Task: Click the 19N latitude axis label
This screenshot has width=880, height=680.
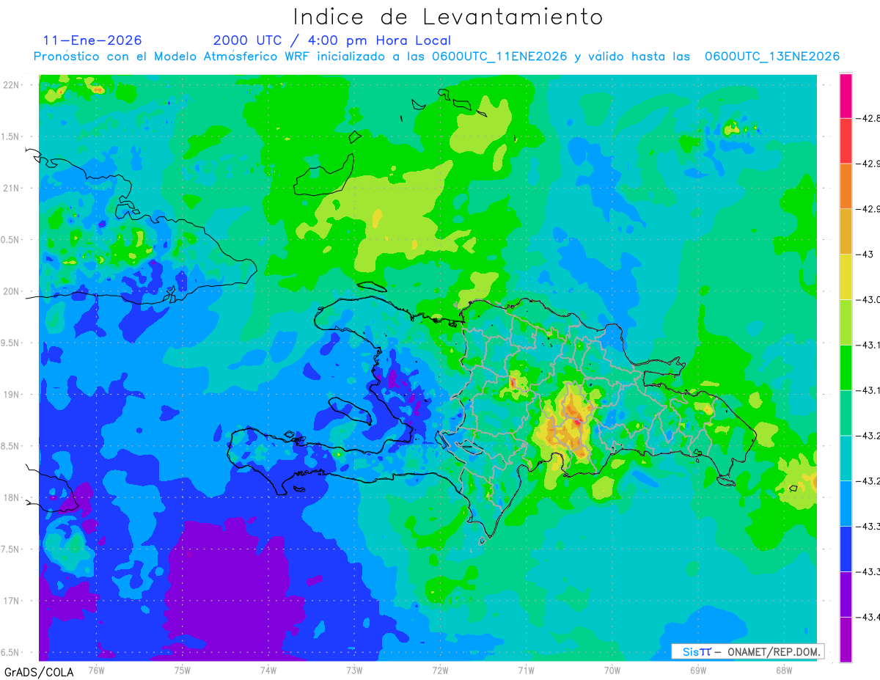Action: tap(11, 394)
